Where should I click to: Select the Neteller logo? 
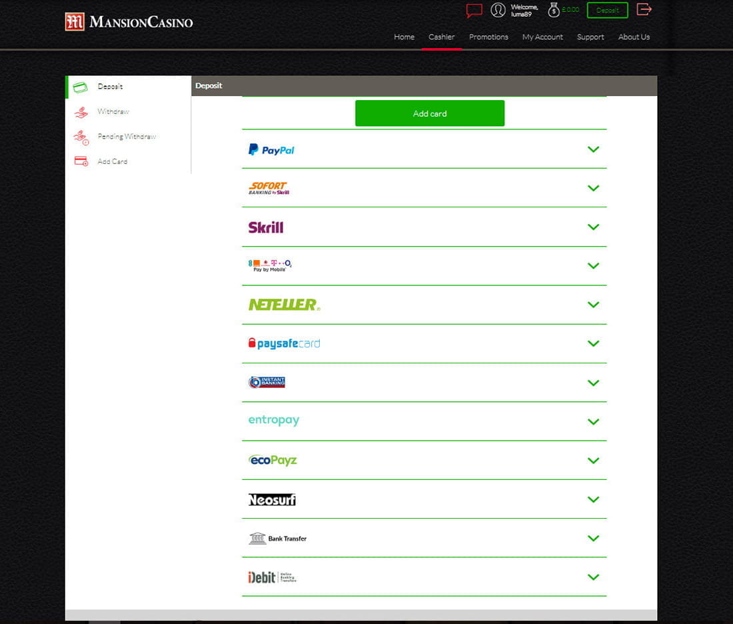[285, 305]
